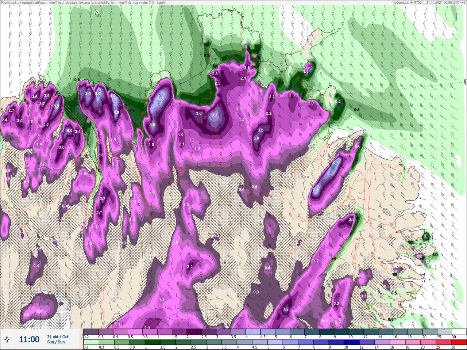Click the Rigning/skúrir map title text
The image size is (467, 350).
pos(83,3)
